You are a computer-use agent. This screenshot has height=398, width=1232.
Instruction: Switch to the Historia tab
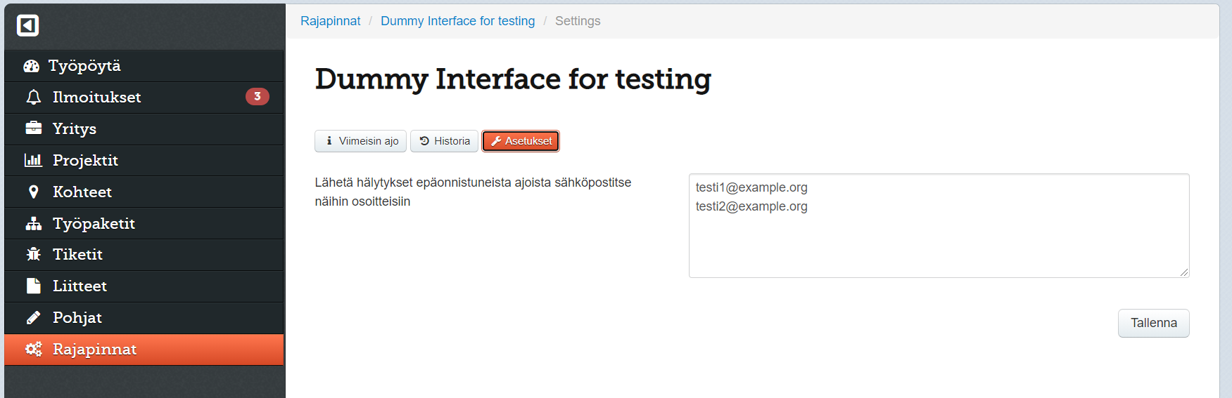[444, 141]
